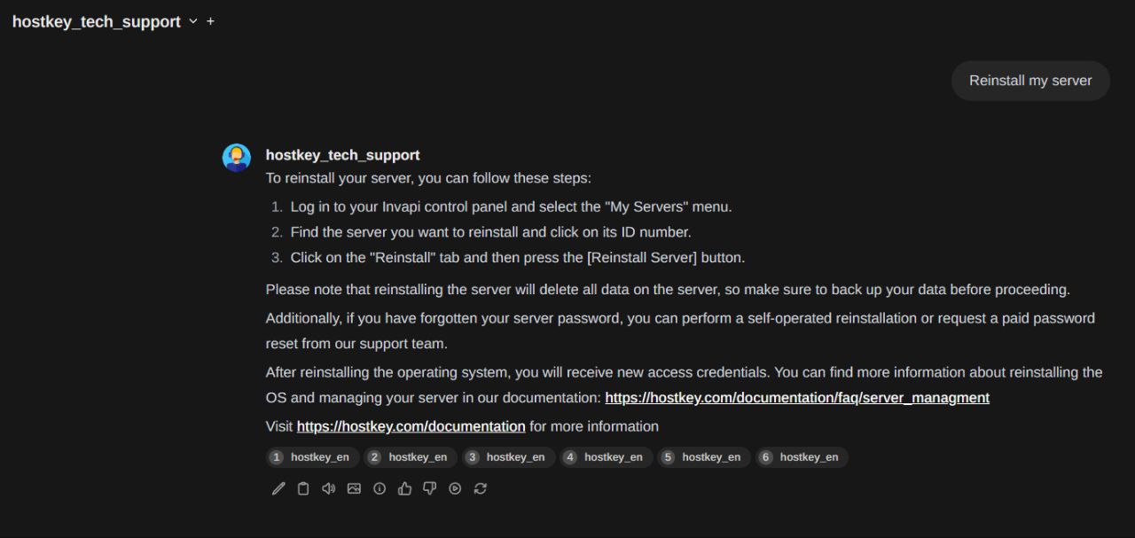Open the hostkey.com/documentation link
The height and width of the screenshot is (538, 1135).
coord(411,426)
